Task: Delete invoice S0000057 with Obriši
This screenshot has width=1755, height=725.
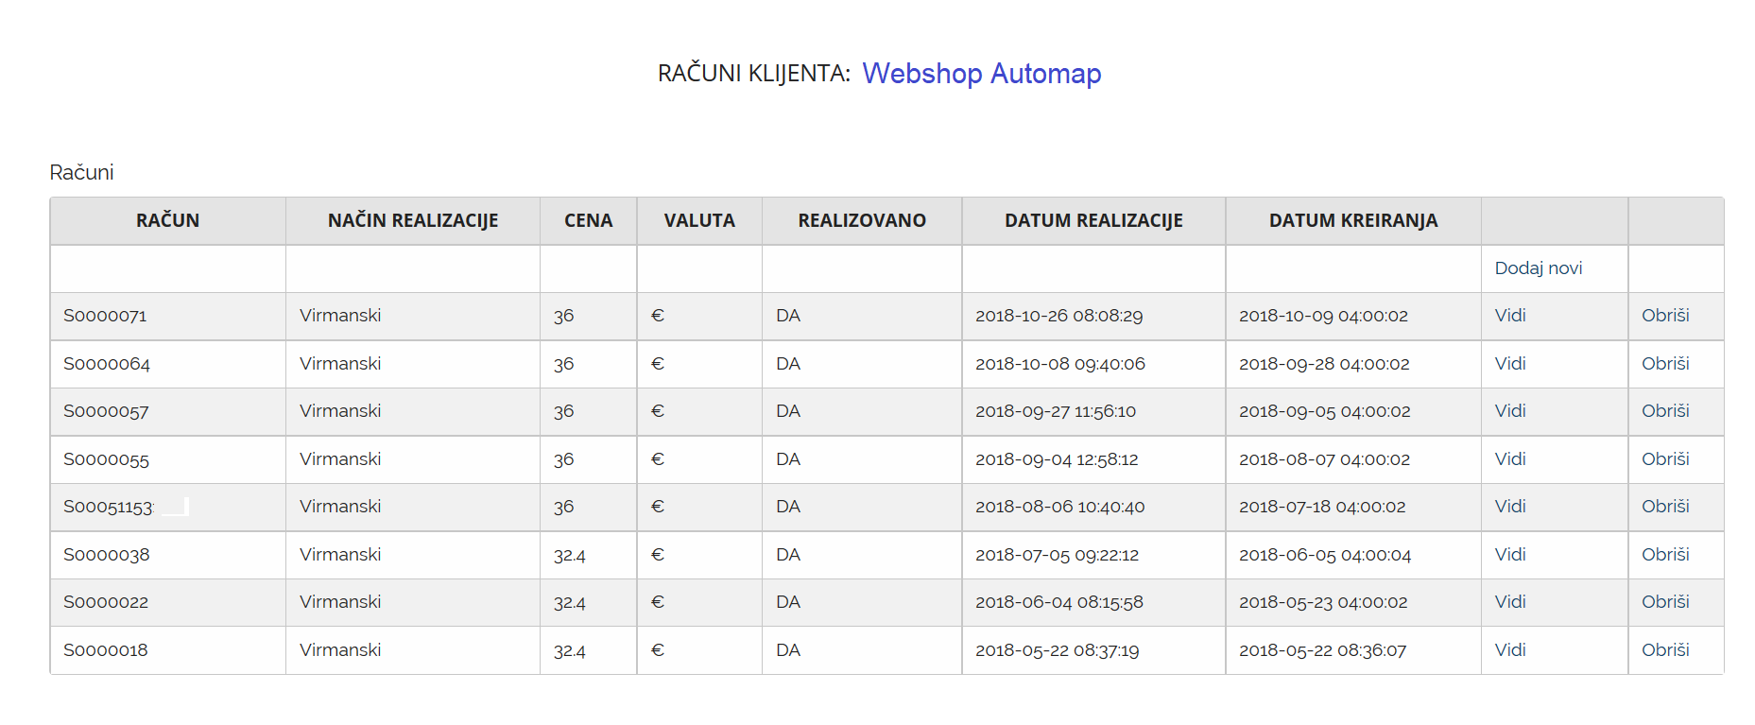Action: pos(1665,411)
